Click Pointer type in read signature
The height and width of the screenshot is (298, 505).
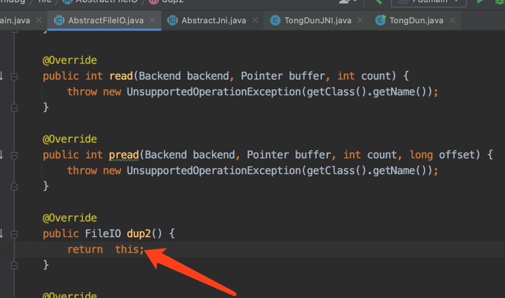[x=262, y=76]
